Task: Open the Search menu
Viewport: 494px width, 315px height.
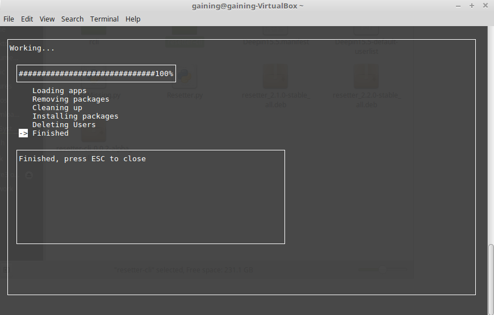Action: click(72, 19)
